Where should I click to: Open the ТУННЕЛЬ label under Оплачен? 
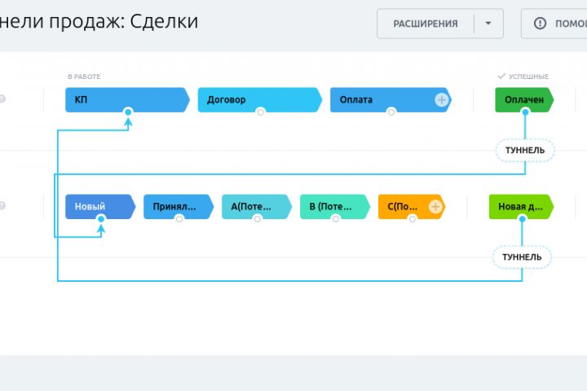tap(525, 151)
